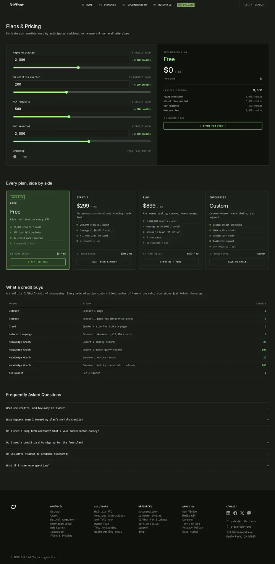Viewport: 275px width, 564px height.
Task: Click Start for Free on Free plan card
Action: click(38, 262)
